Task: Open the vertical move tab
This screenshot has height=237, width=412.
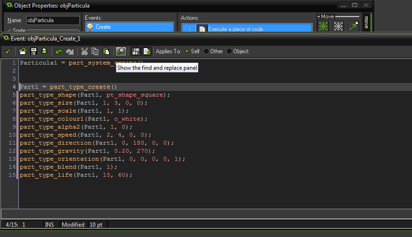Action: pos(366,22)
